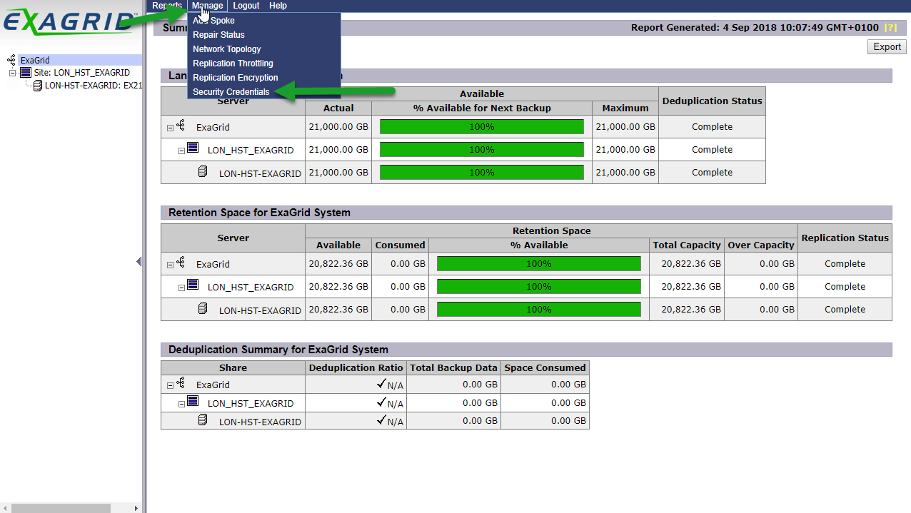Click LON_HST_EXAGRID site icon in Deduplication Status table

click(192, 148)
